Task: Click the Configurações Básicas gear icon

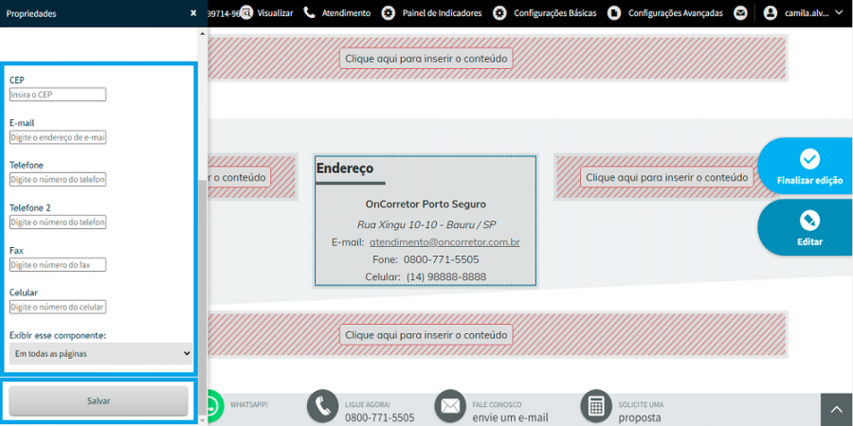Action: (x=499, y=13)
